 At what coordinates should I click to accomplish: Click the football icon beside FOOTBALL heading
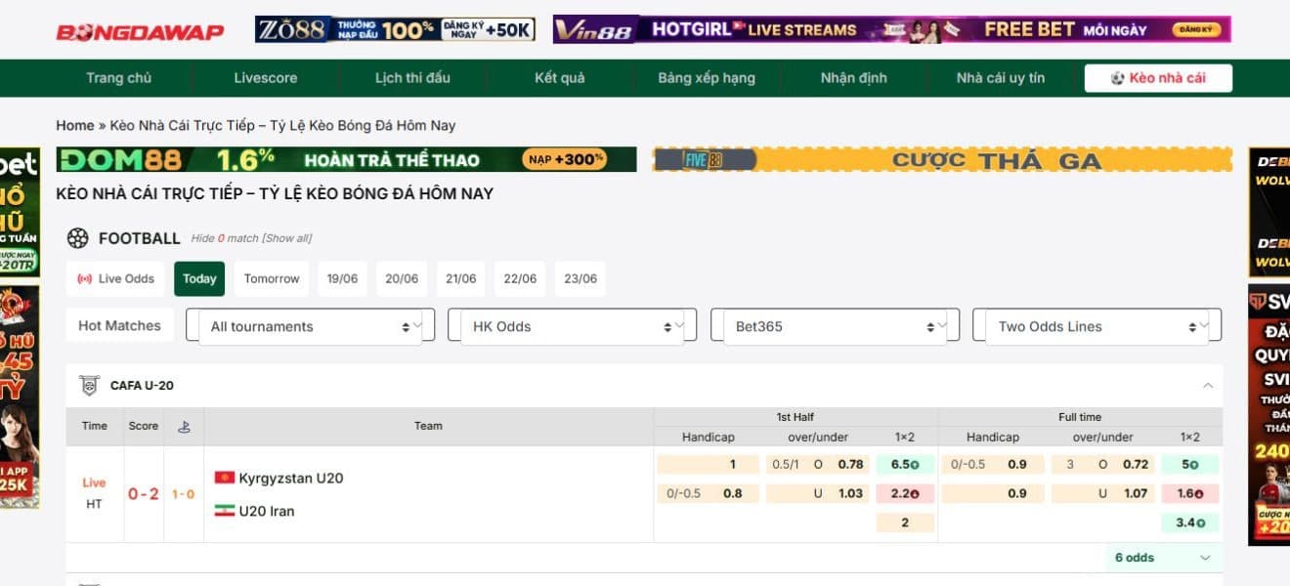click(x=77, y=238)
